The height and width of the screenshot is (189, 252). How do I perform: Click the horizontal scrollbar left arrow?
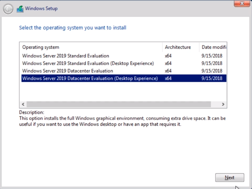(x=23, y=104)
